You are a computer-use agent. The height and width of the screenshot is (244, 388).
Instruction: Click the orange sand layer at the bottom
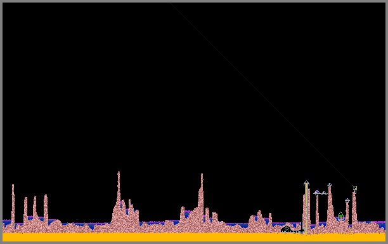click(x=194, y=237)
